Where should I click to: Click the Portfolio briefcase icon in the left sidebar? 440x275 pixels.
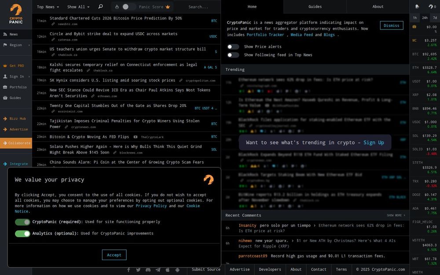(x=5, y=87)
